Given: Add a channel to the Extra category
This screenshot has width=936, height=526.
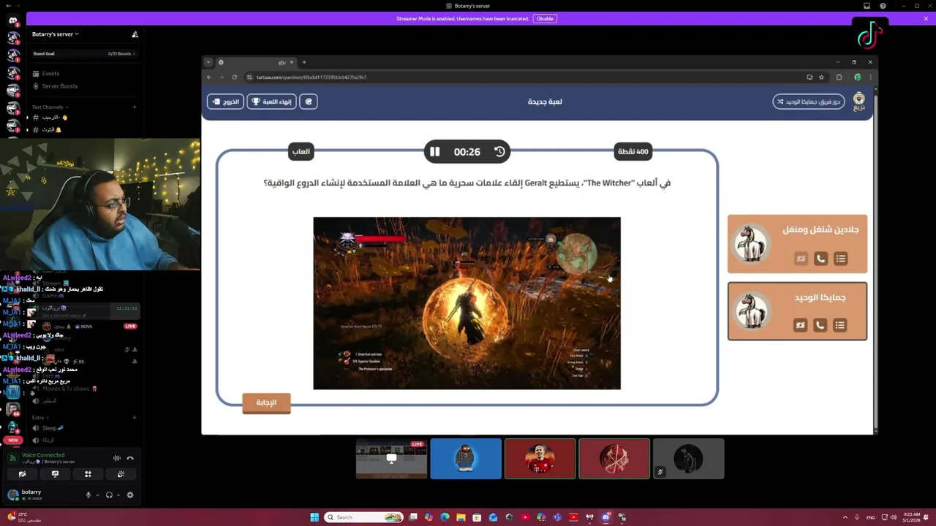Looking at the screenshot, I should (135, 418).
